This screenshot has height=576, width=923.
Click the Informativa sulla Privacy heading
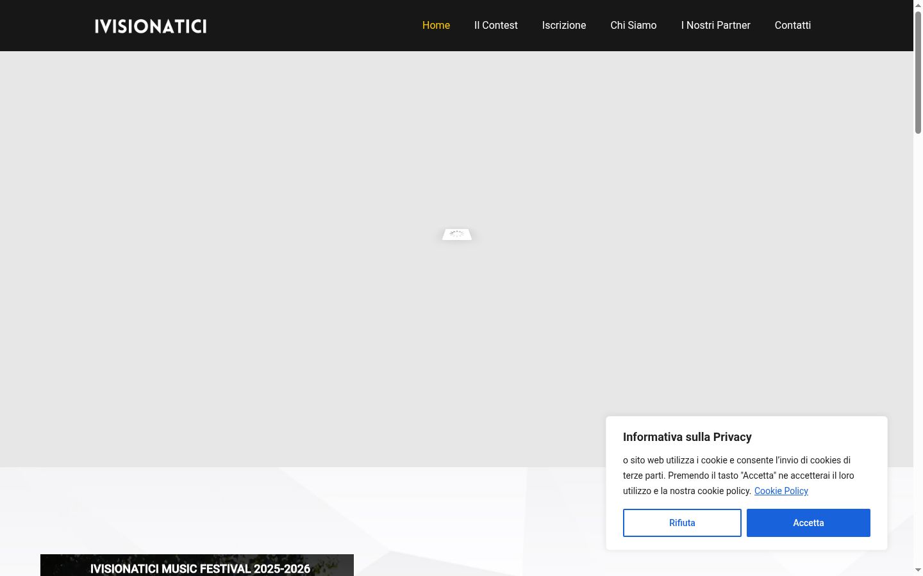tap(687, 437)
